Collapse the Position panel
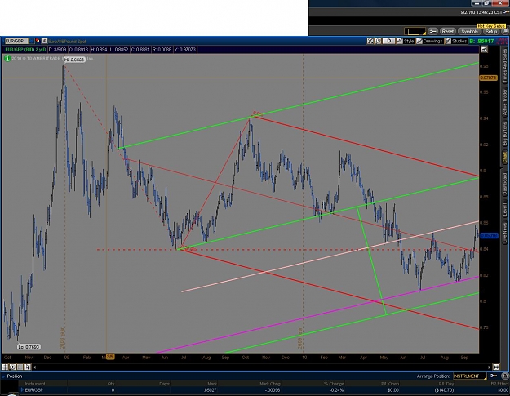510x396 pixels. tap(3, 376)
